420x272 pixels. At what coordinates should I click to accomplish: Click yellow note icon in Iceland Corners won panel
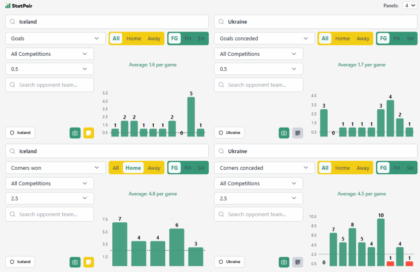point(89,262)
